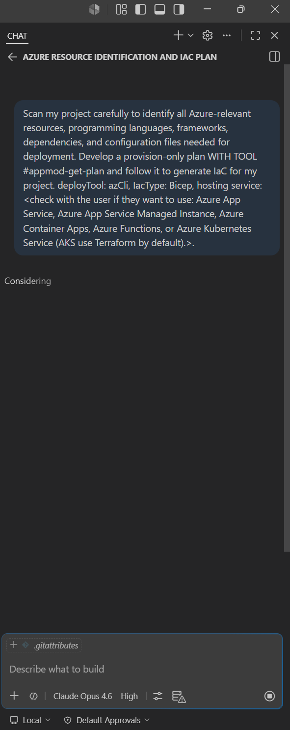Open the Configure Tools sliders icon
The image size is (290, 730).
(158, 696)
